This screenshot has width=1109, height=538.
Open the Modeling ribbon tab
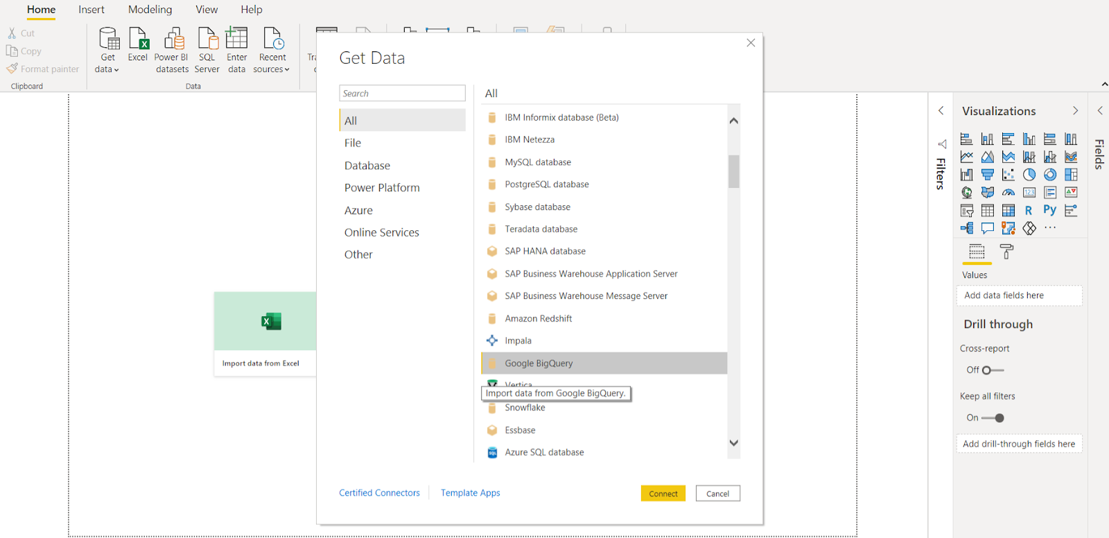(150, 10)
